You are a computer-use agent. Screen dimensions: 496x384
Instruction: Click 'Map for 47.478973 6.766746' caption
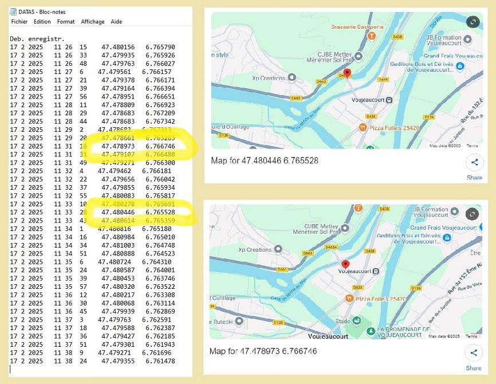tap(263, 351)
